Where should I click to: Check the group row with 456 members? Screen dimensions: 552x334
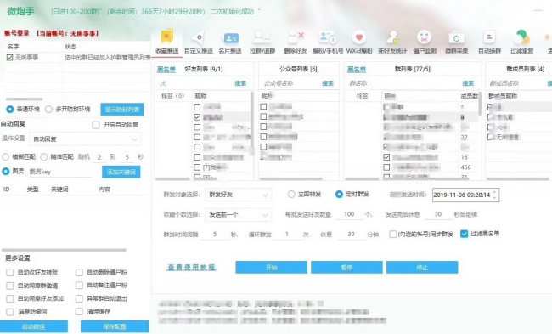pos(386,167)
